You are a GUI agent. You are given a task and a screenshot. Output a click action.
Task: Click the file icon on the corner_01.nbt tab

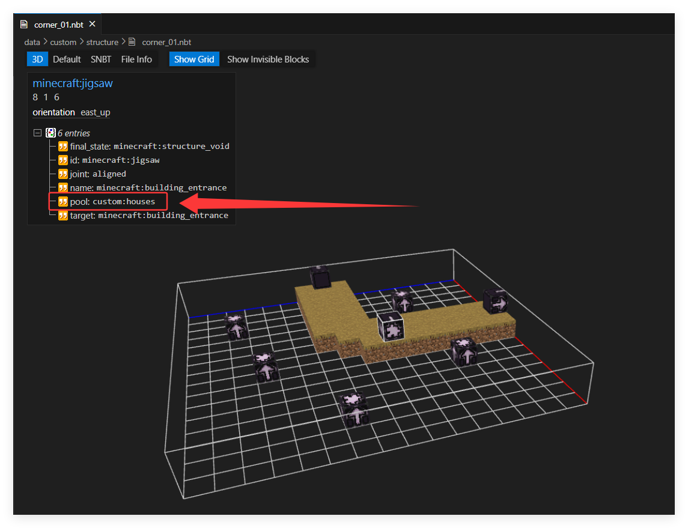pos(24,25)
